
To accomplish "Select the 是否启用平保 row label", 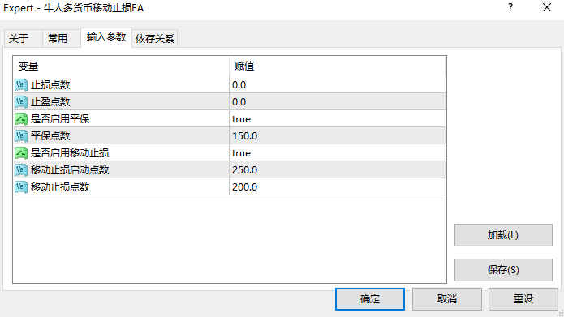I will [60, 119].
